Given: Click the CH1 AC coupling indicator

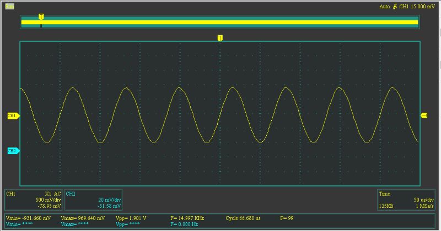Looking at the screenshot, I should pyautogui.click(x=56, y=194).
